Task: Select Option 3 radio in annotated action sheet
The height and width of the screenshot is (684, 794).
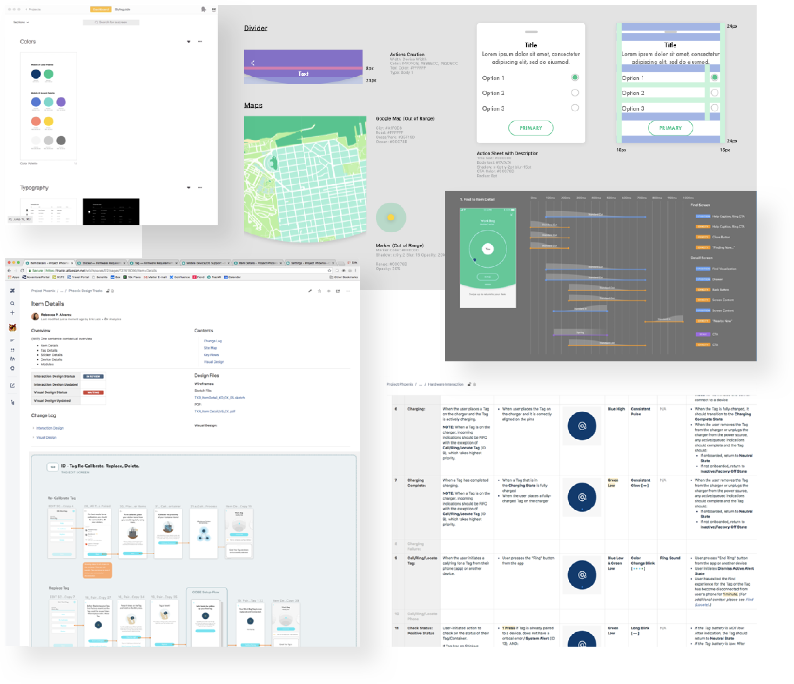Action: [x=715, y=108]
